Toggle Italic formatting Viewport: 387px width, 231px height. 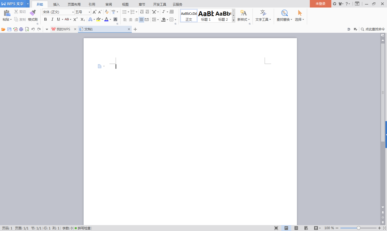point(52,19)
